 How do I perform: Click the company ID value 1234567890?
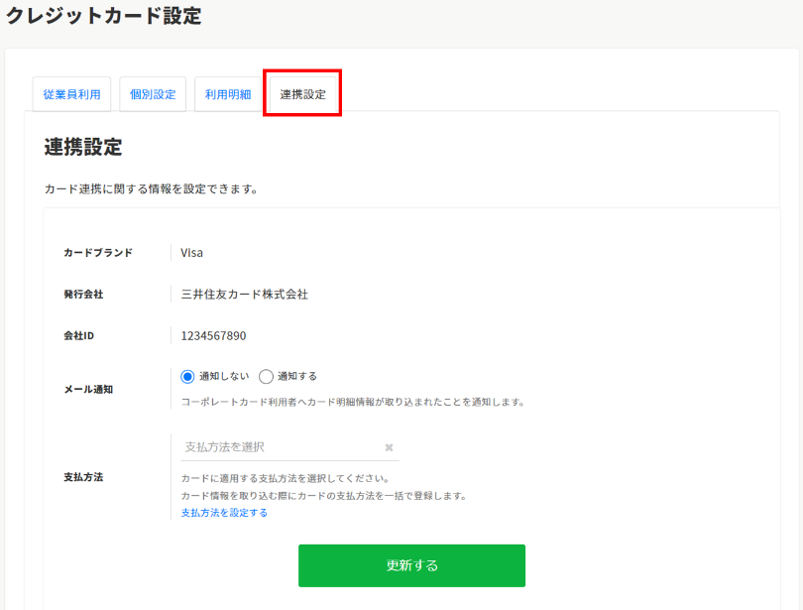coord(213,336)
